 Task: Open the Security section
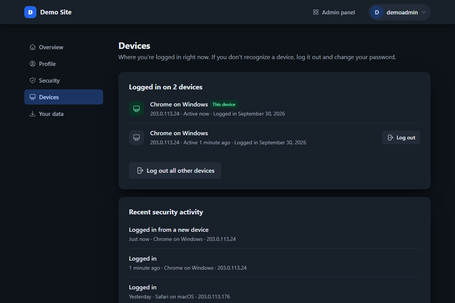coord(64,80)
